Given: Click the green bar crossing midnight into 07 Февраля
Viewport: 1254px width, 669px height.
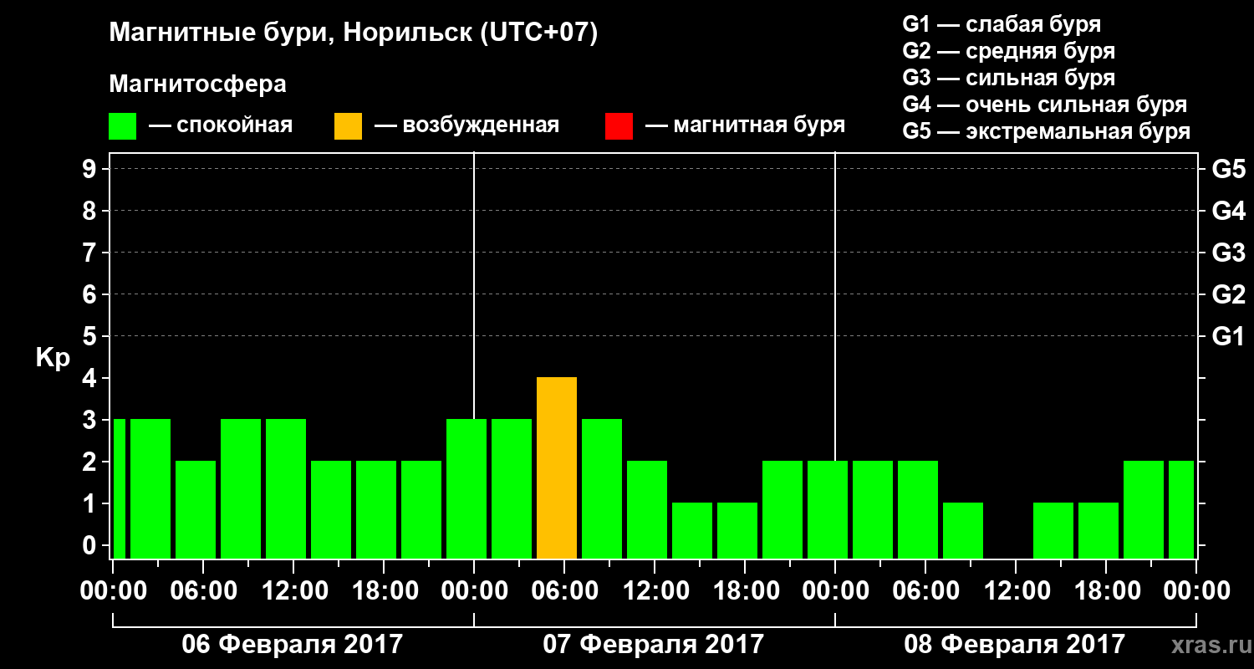Looking at the screenshot, I should click(x=466, y=488).
